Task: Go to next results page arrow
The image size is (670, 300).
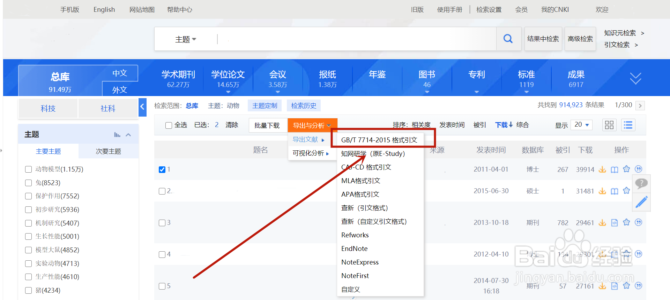Action: pos(640,105)
